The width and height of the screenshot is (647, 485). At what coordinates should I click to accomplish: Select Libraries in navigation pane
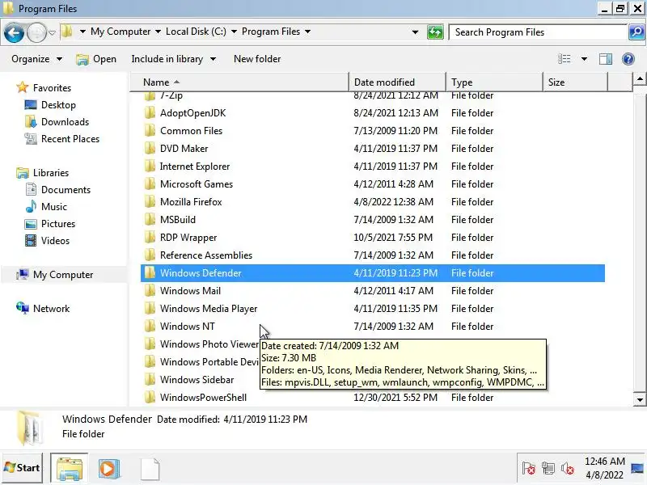point(51,173)
